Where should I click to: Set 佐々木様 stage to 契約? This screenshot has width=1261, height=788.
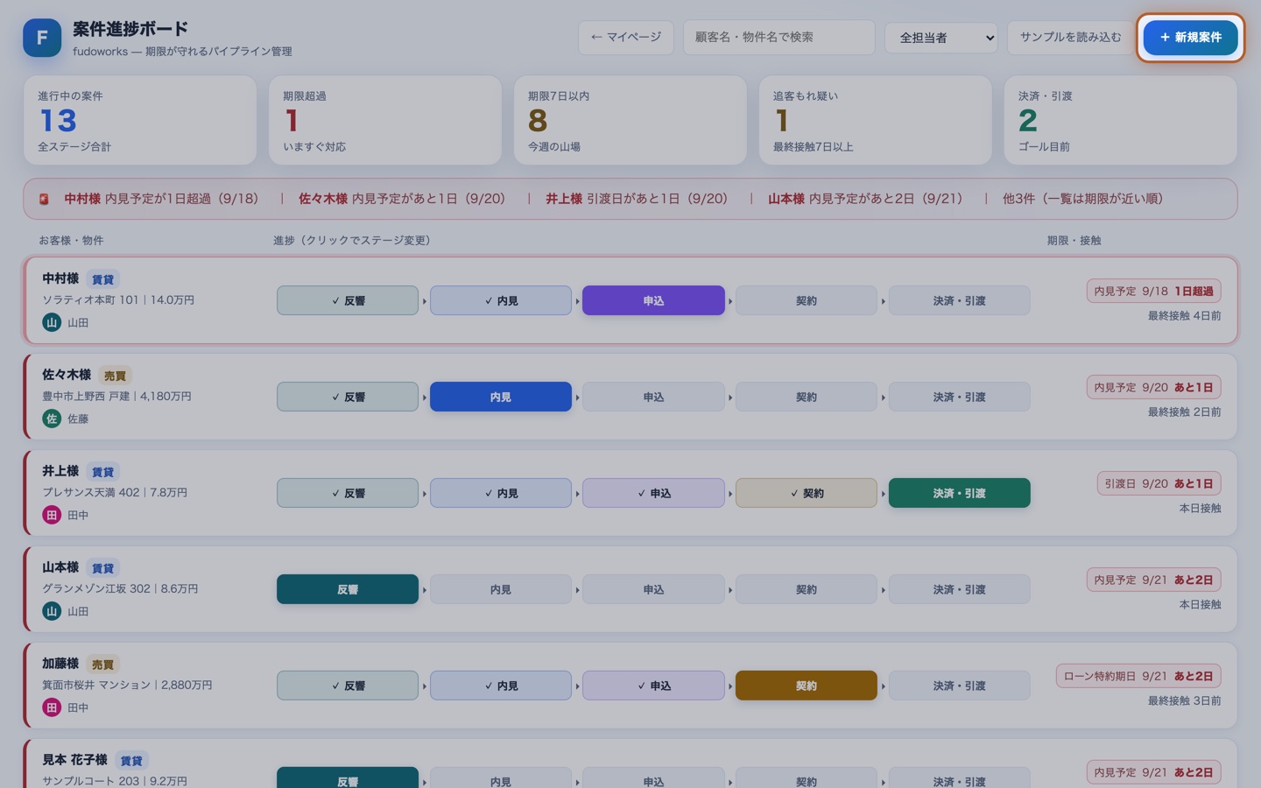click(807, 397)
